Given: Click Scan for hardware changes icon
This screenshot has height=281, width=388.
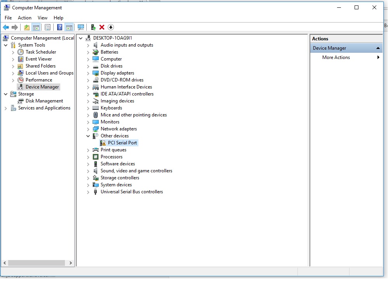Looking at the screenshot, I should click(81, 27).
